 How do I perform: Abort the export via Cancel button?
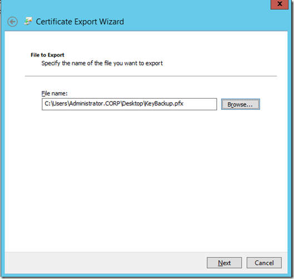(264, 263)
